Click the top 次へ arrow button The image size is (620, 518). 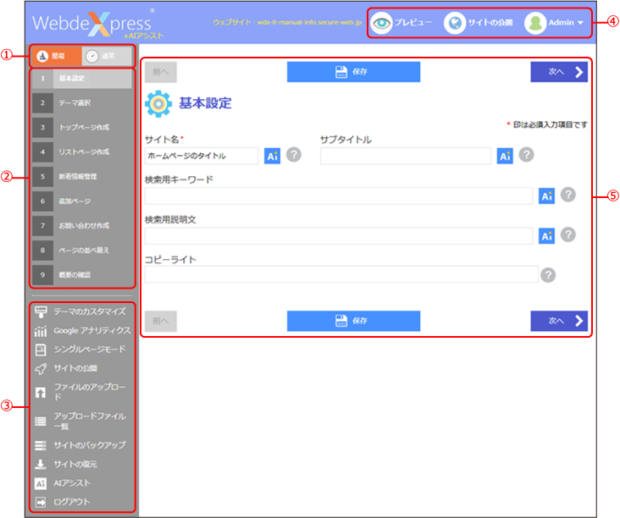[558, 72]
